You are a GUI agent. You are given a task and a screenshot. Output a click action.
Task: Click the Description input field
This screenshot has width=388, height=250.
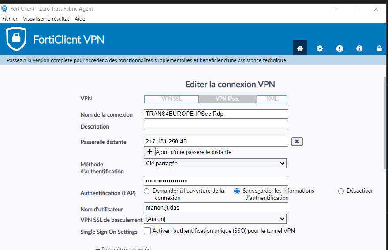[x=216, y=126]
